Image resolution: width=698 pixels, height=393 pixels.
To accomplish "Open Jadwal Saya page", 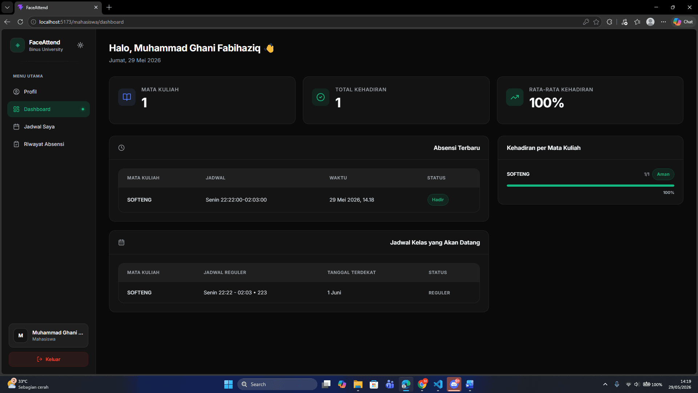I will click(x=48, y=127).
